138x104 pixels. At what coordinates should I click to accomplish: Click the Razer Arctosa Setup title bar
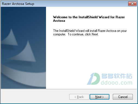(64, 4)
